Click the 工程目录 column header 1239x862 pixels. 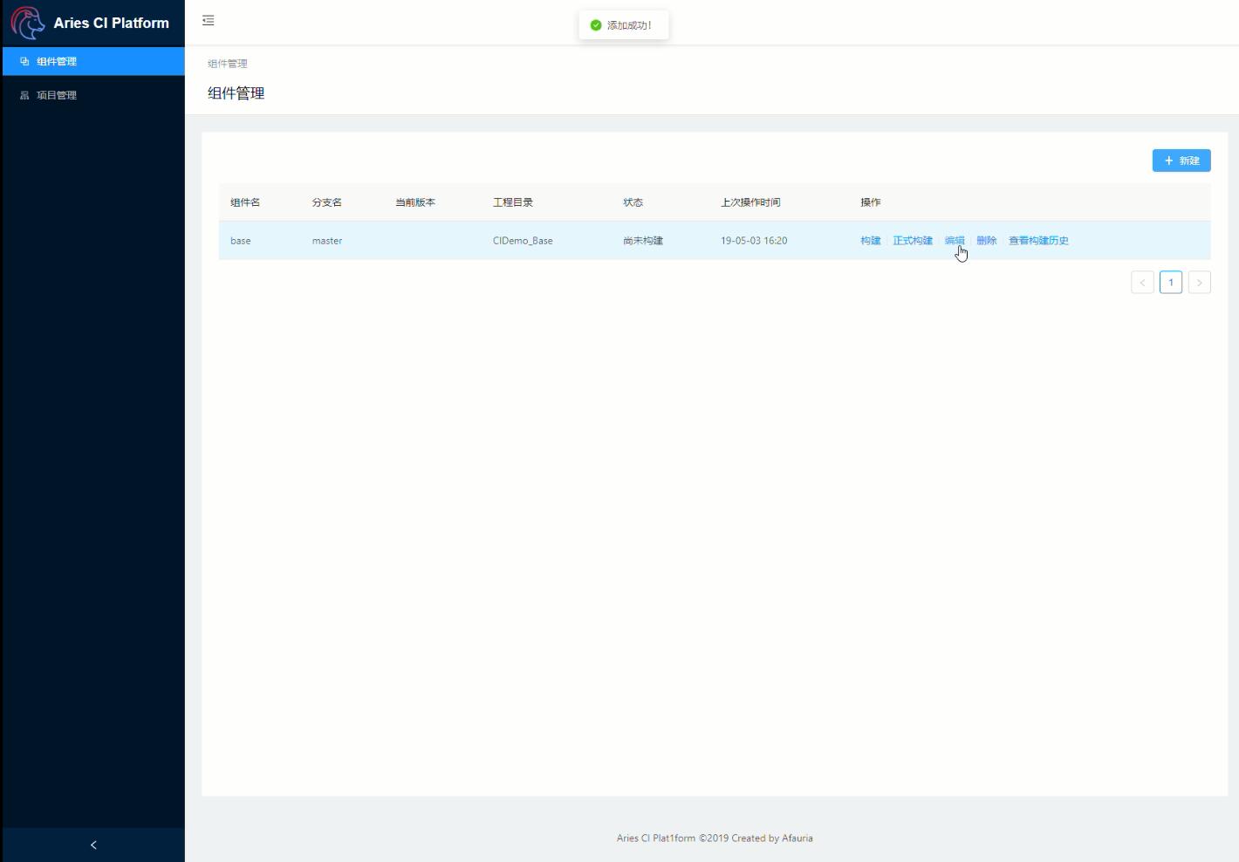coord(513,202)
